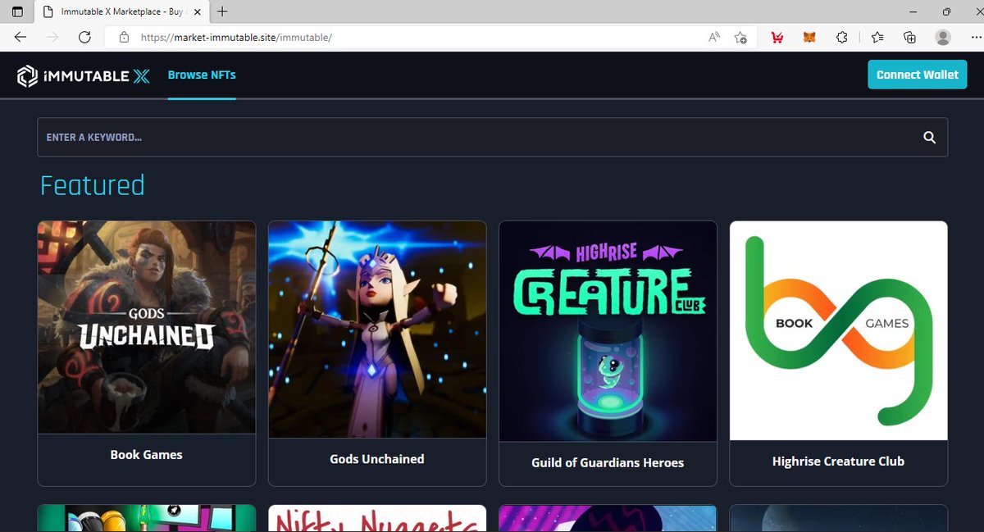This screenshot has height=532, width=984.
Task: Open the Favorites list icon
Action: click(877, 37)
